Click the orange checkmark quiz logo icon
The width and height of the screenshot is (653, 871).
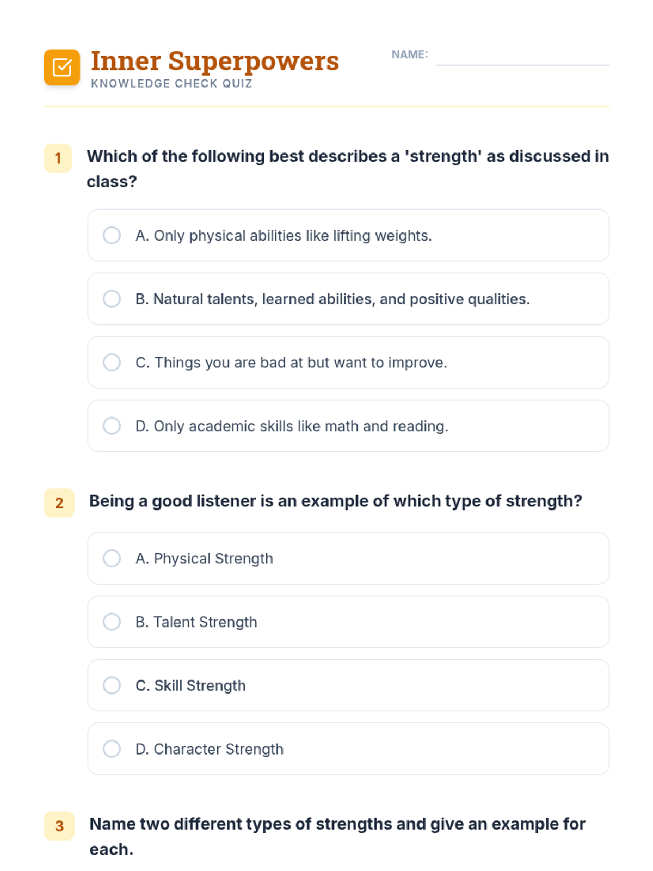pyautogui.click(x=61, y=68)
